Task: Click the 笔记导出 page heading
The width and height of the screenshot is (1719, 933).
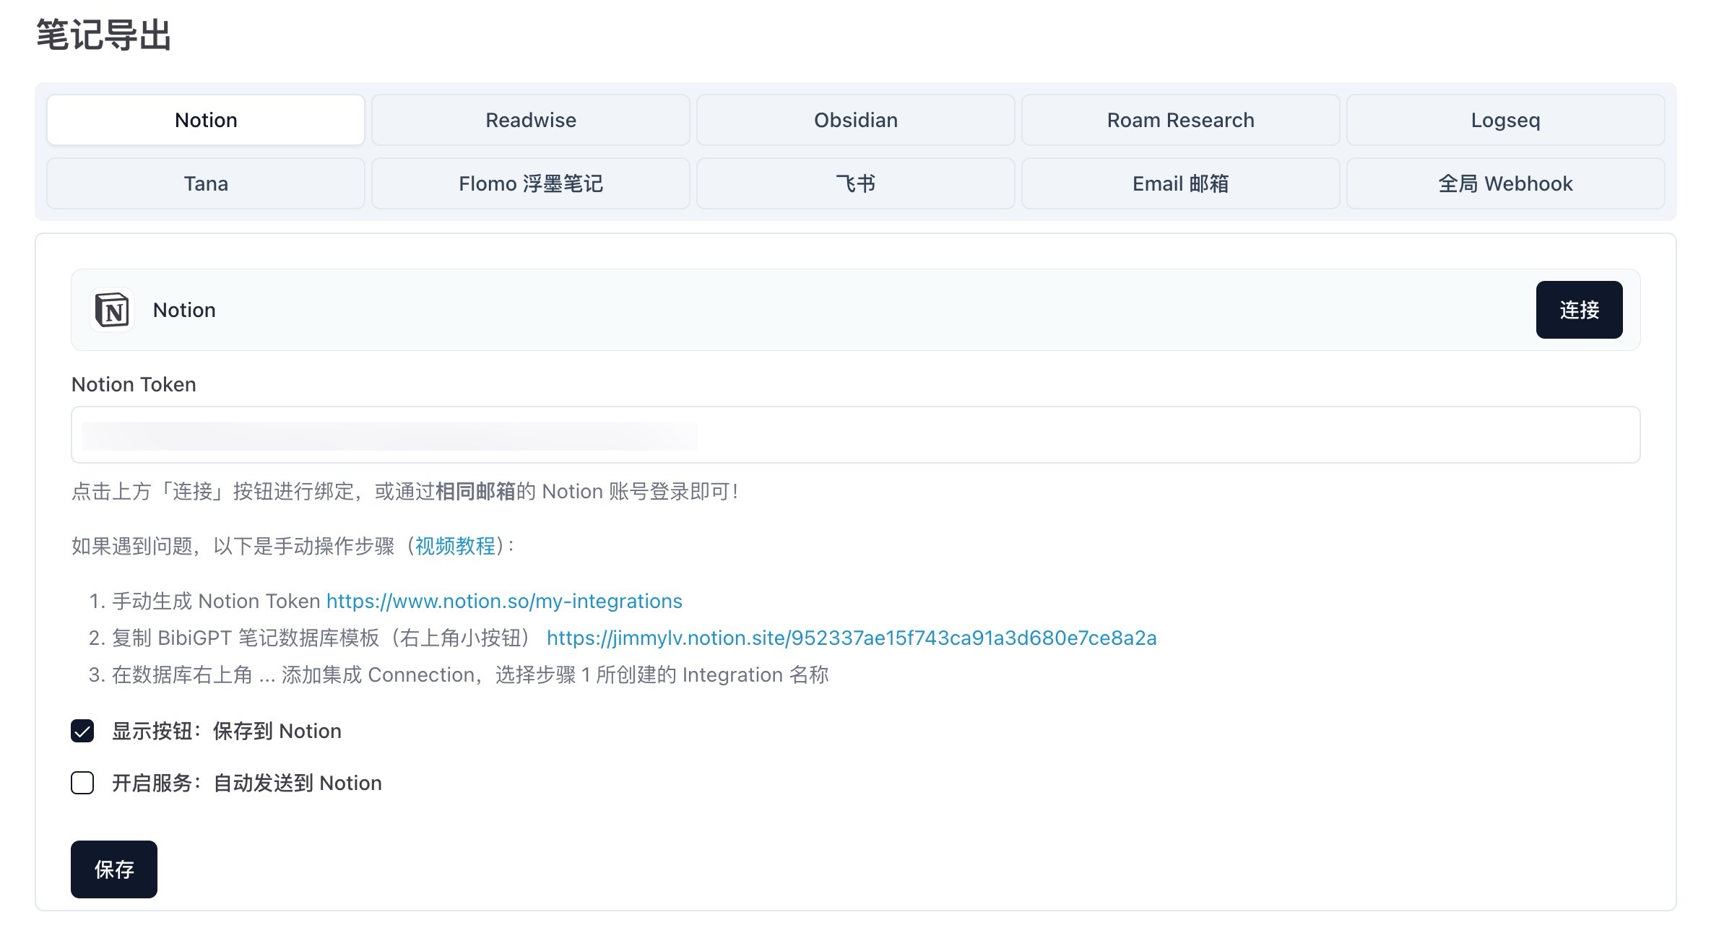Action: [103, 35]
